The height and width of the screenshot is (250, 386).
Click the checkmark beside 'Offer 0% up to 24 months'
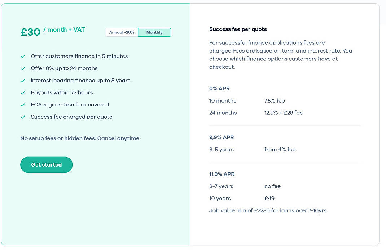(x=23, y=68)
